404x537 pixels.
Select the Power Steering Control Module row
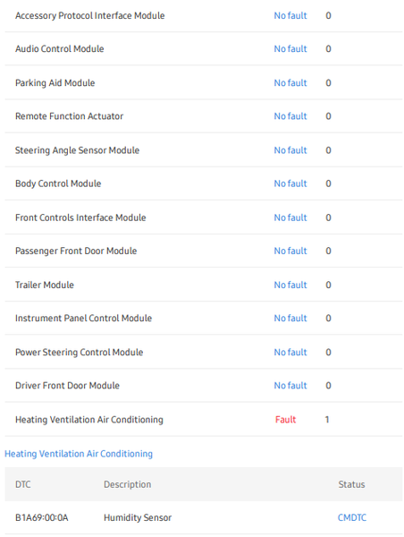[204, 352]
